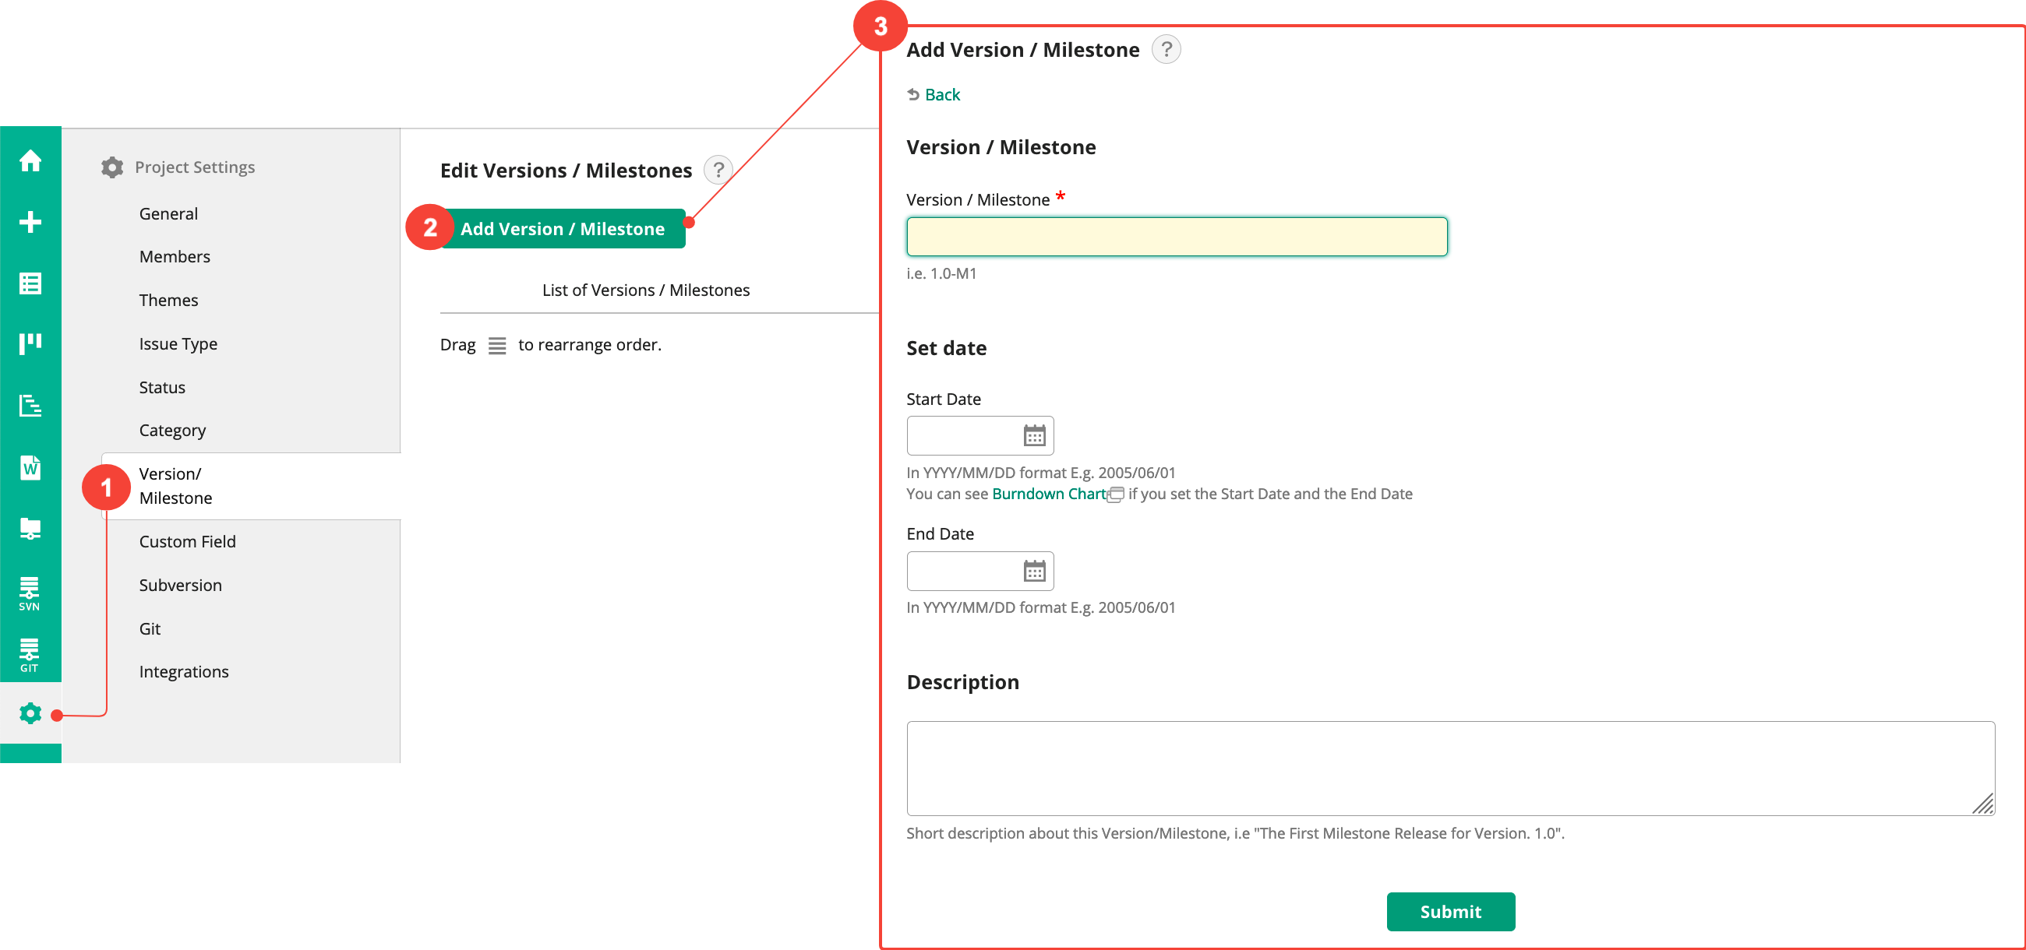
Task: Select General from project settings menu
Action: click(169, 213)
